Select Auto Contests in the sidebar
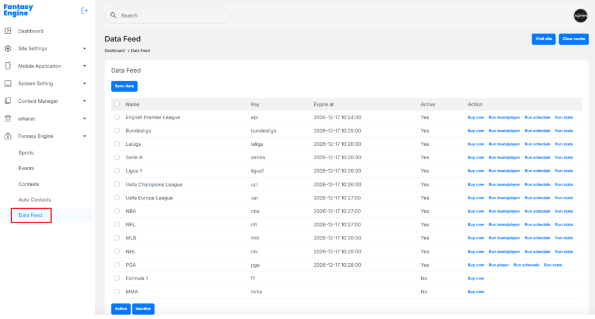This screenshot has height=319, width=595. click(35, 200)
